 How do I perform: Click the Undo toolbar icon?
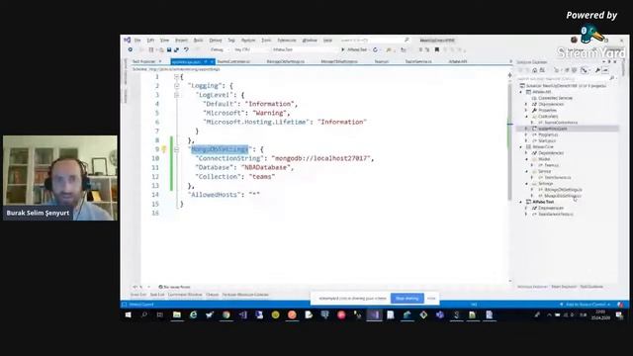[186, 49]
